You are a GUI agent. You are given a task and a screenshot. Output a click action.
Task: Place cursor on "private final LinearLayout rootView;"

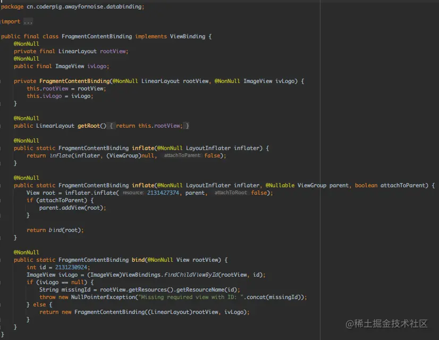(71, 51)
